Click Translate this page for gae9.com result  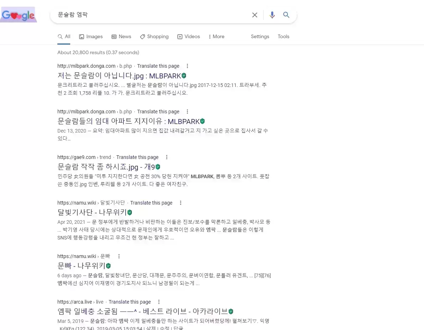coord(137,157)
